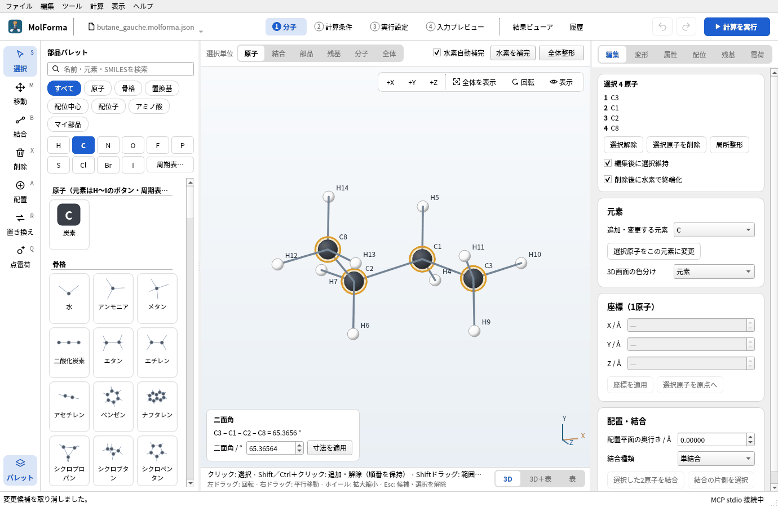This screenshot has height=507, width=778.
Task: Open the 周期表… element picker
Action: pos(170,164)
